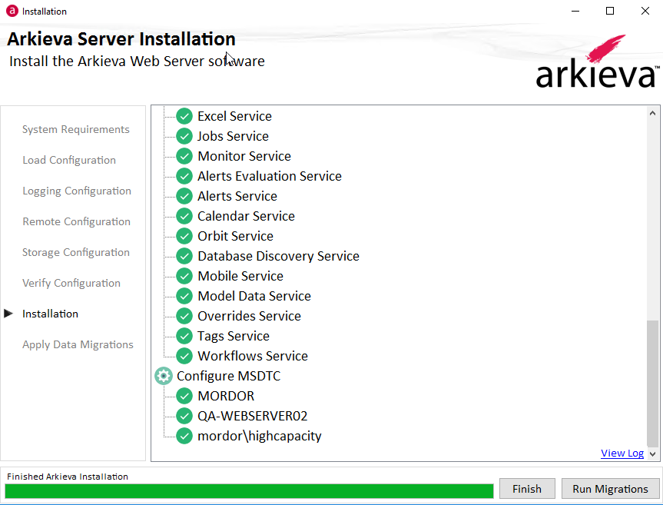The image size is (663, 505).
Task: Switch to the Storage Configuration step
Action: coord(76,252)
